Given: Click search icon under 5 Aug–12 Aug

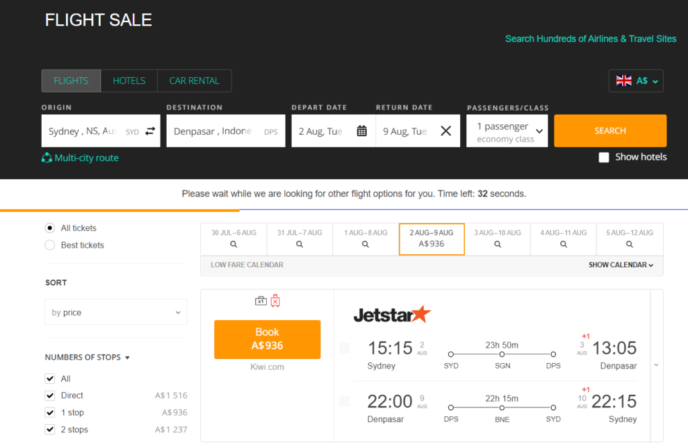Looking at the screenshot, I should point(630,244).
